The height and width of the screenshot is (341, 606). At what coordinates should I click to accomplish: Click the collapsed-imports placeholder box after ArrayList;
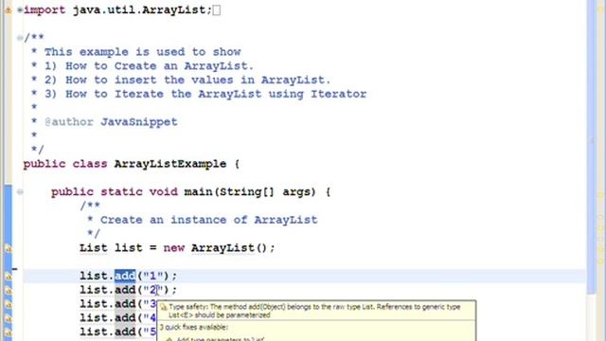(217, 10)
